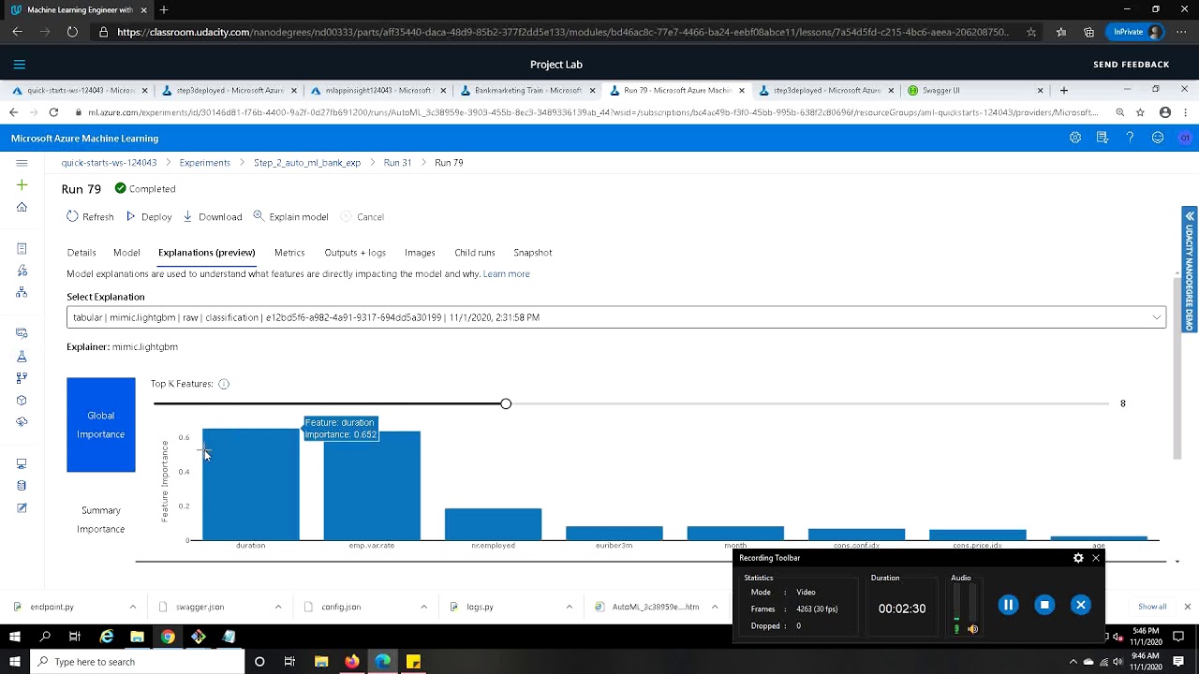1199x674 pixels.
Task: Expand options for swagger.json download
Action: point(278,607)
